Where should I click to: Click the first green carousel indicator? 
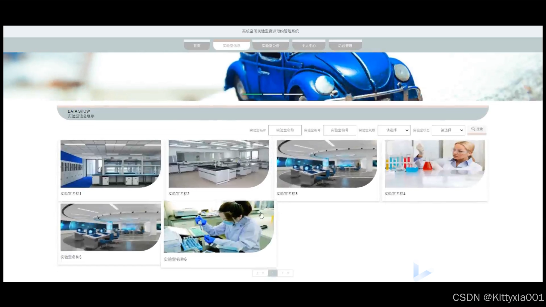[x=252, y=94]
